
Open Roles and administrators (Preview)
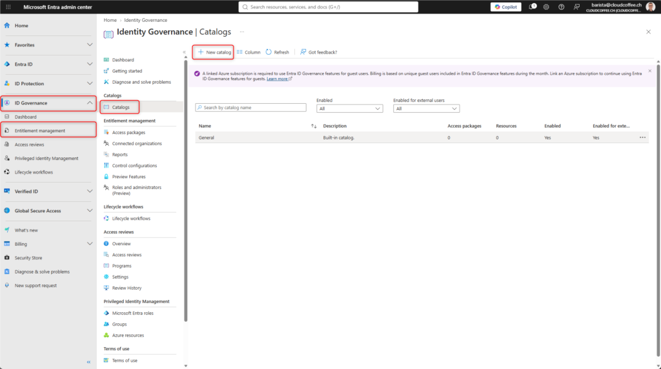[x=137, y=190]
